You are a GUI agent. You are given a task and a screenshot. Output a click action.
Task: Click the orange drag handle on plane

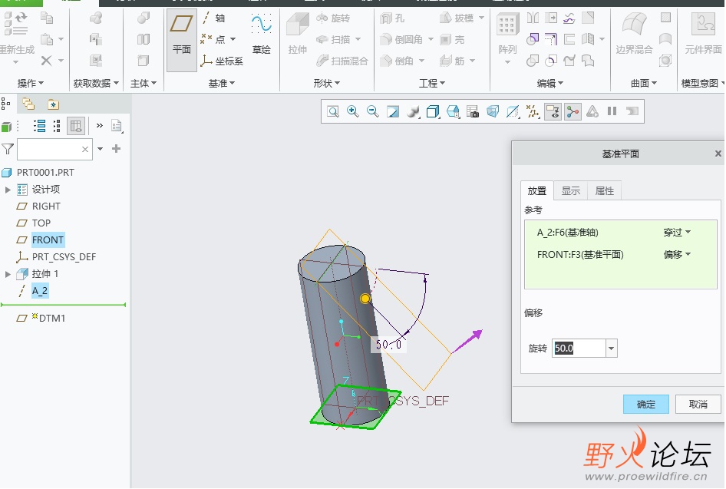(365, 298)
